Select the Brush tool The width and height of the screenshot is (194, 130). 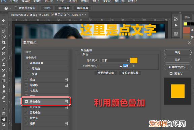click(4, 59)
